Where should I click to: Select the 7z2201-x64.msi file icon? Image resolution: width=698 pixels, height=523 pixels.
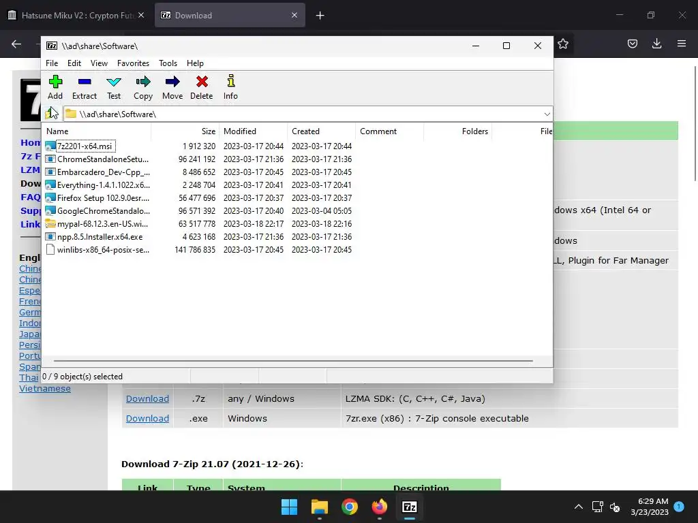coord(50,146)
